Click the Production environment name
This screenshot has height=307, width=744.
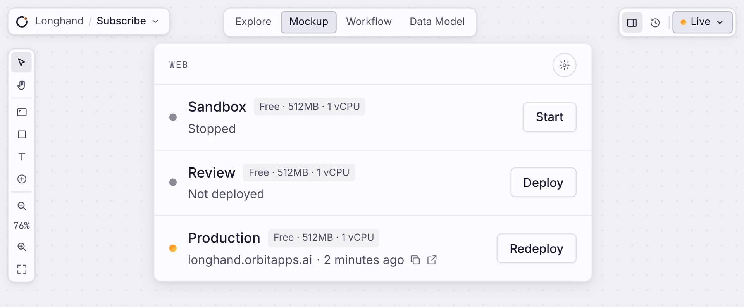tap(224, 238)
